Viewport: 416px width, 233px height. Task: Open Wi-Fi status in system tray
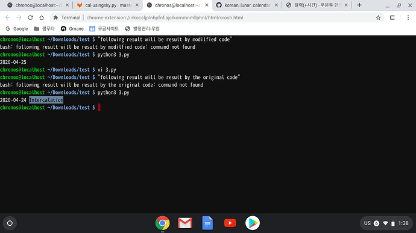tap(385, 223)
